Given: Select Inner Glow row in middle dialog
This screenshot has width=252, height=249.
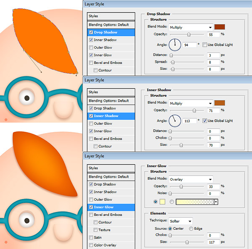Looking at the screenshot, I should (x=111, y=131).
